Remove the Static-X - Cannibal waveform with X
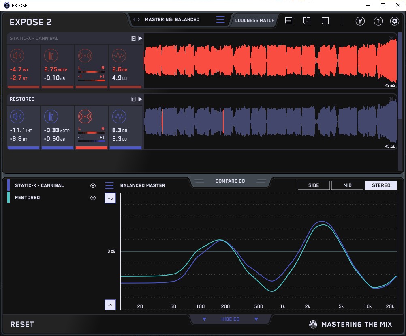The width and height of the screenshot is (406, 336). 391,39
